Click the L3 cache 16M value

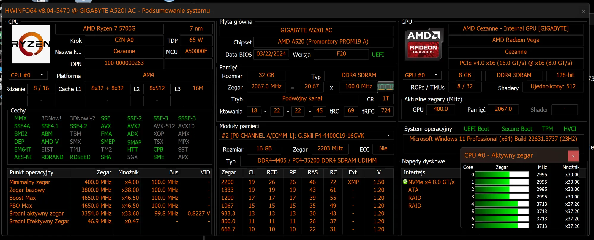[198, 95]
